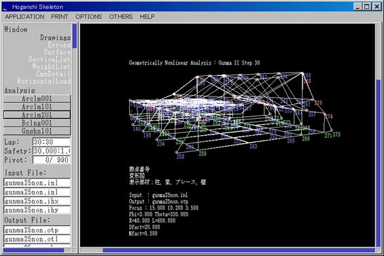The width and height of the screenshot is (384, 256).
Task: Open the OTHERS menu
Action: coord(121,17)
